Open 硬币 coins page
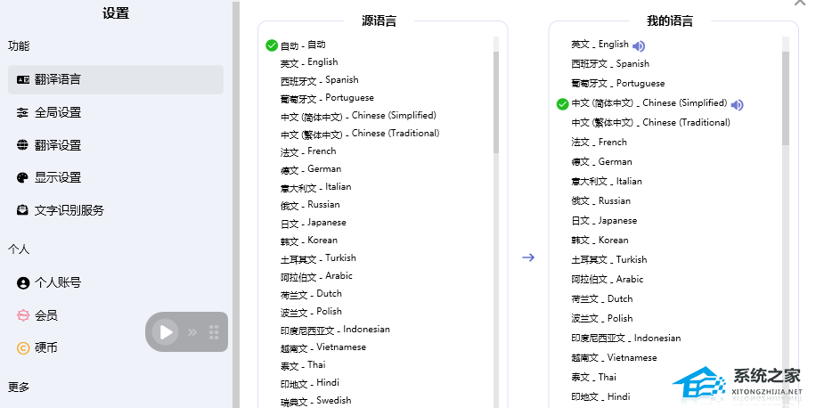This screenshot has width=816, height=408. (46, 347)
